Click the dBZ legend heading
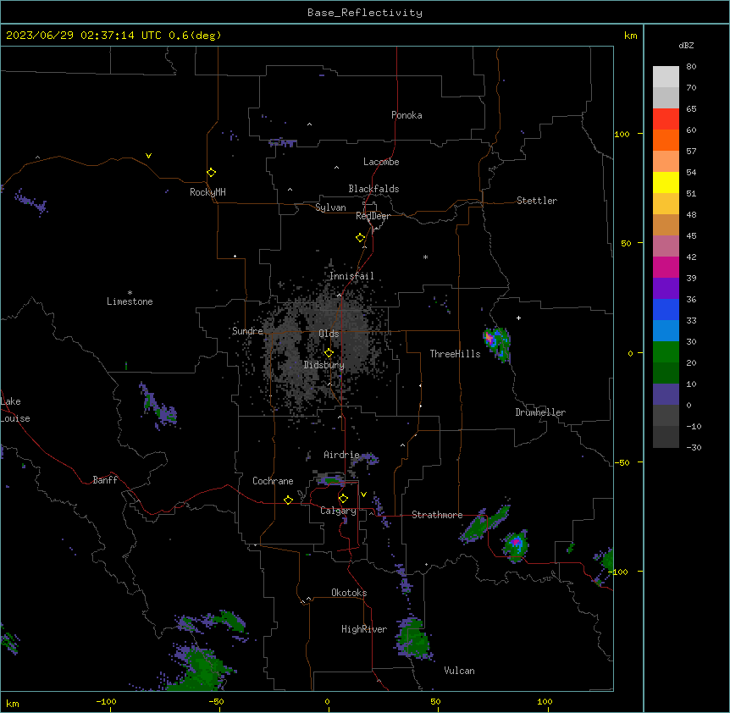The width and height of the screenshot is (730, 713). (686, 45)
